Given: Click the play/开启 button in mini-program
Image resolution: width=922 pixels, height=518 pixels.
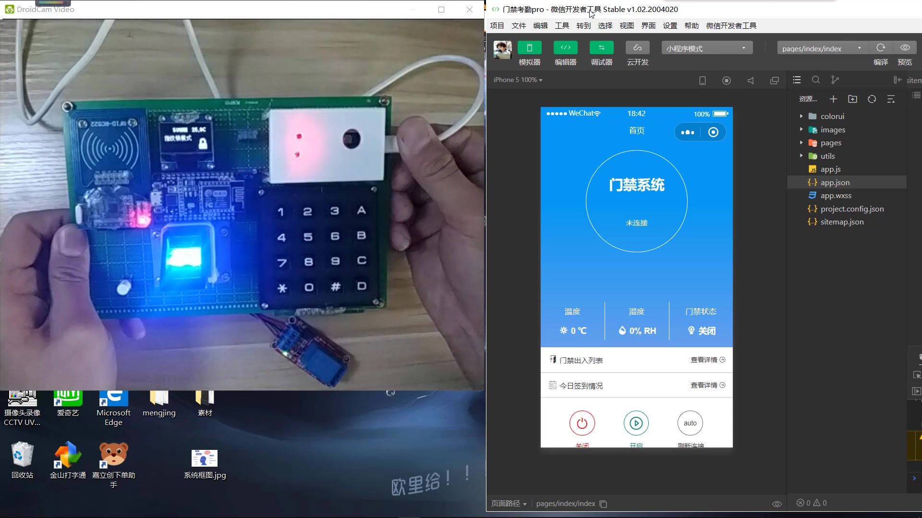Looking at the screenshot, I should tap(636, 423).
